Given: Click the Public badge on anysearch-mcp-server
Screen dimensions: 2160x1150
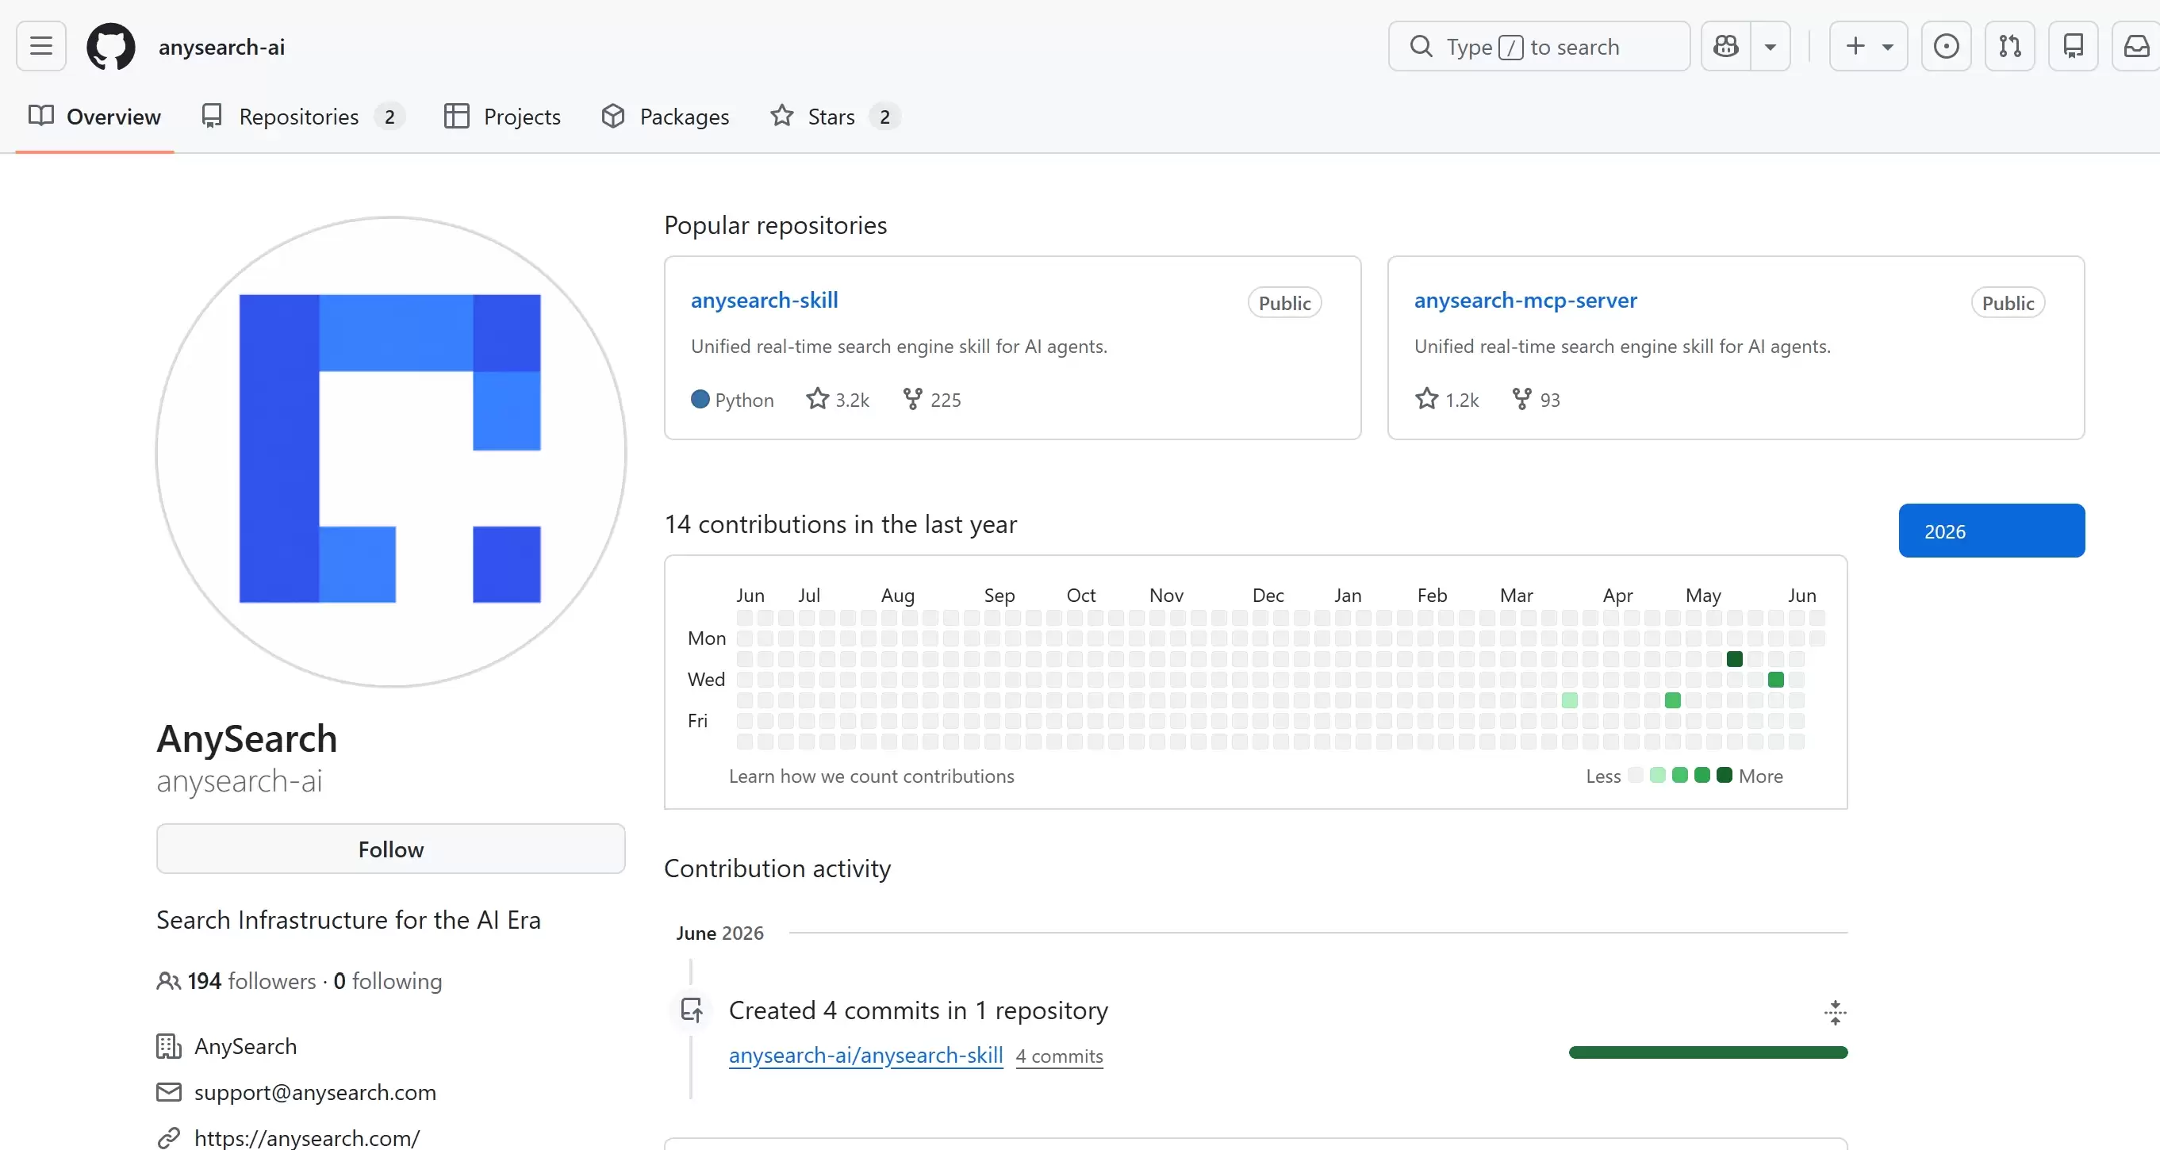Looking at the screenshot, I should coord(2008,303).
